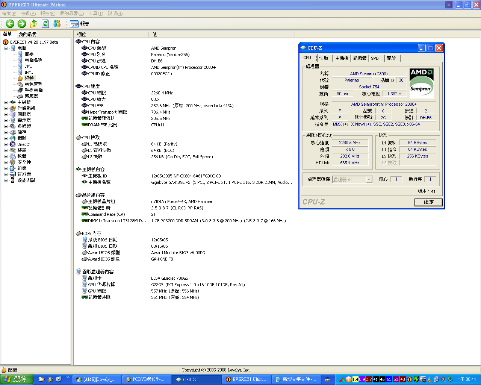Select 手提電腦 tree item

33,90
